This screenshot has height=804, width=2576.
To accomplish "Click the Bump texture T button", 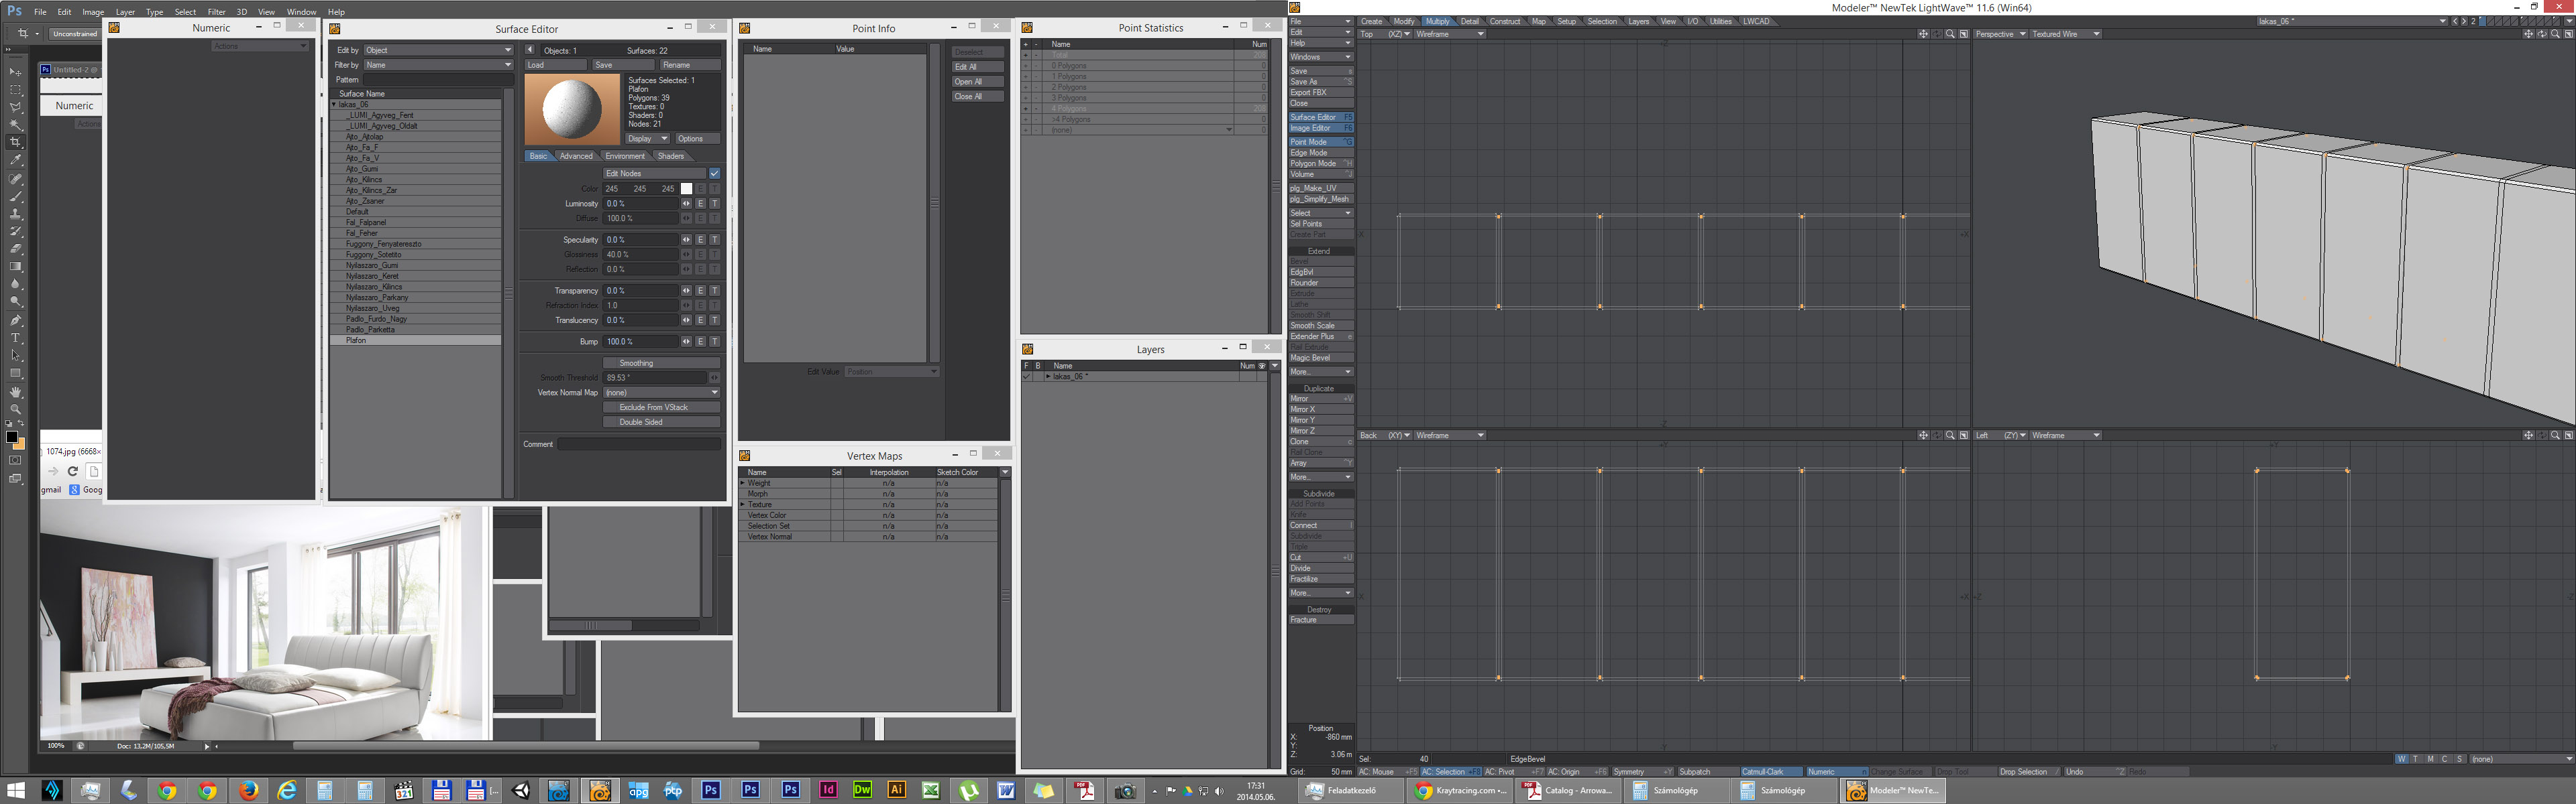I will [x=714, y=342].
